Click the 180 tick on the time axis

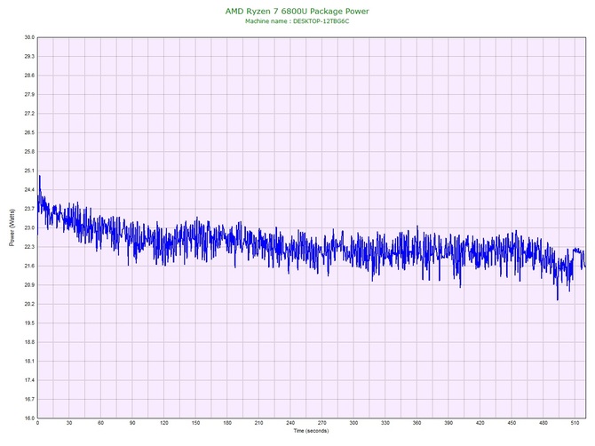(x=227, y=423)
